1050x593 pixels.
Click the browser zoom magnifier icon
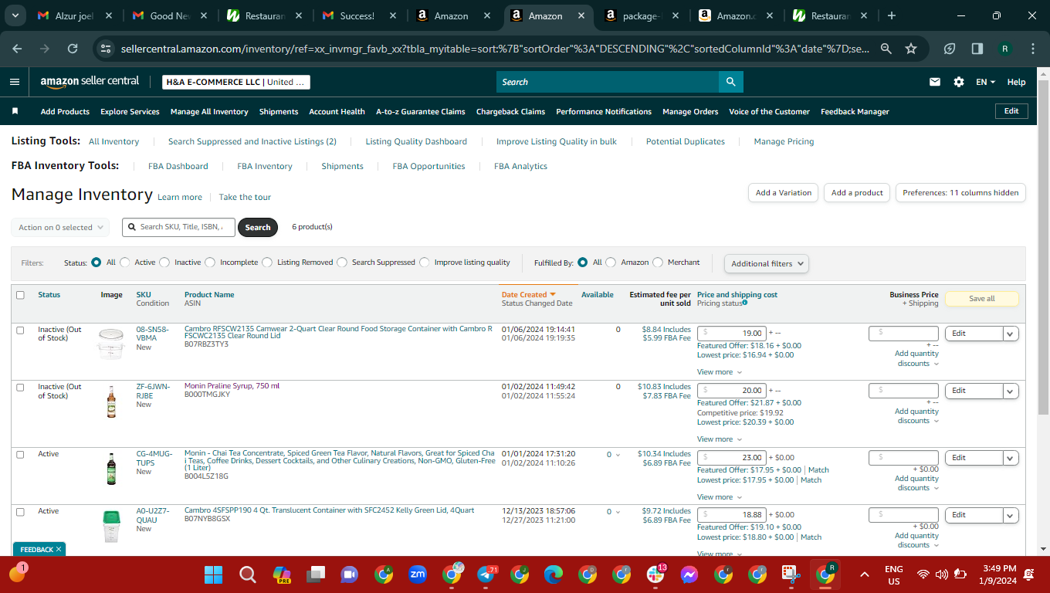click(886, 49)
